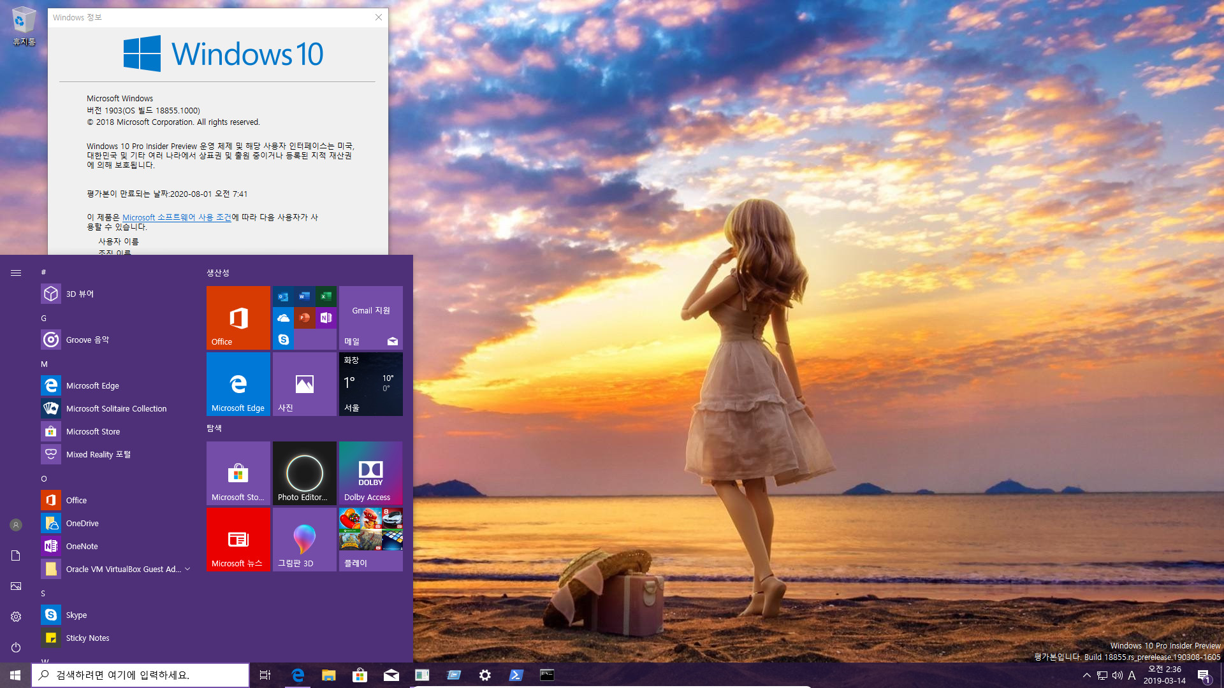Open the Recycle Bin desktop icon
The width and height of the screenshot is (1224, 688).
[24, 26]
